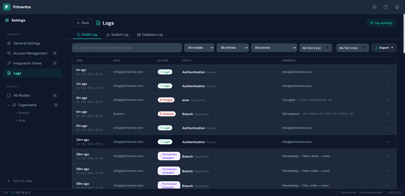Screen dimensions: 405x196
Task: Click Permission changed badge for Tesrt row
Action: pos(169,156)
